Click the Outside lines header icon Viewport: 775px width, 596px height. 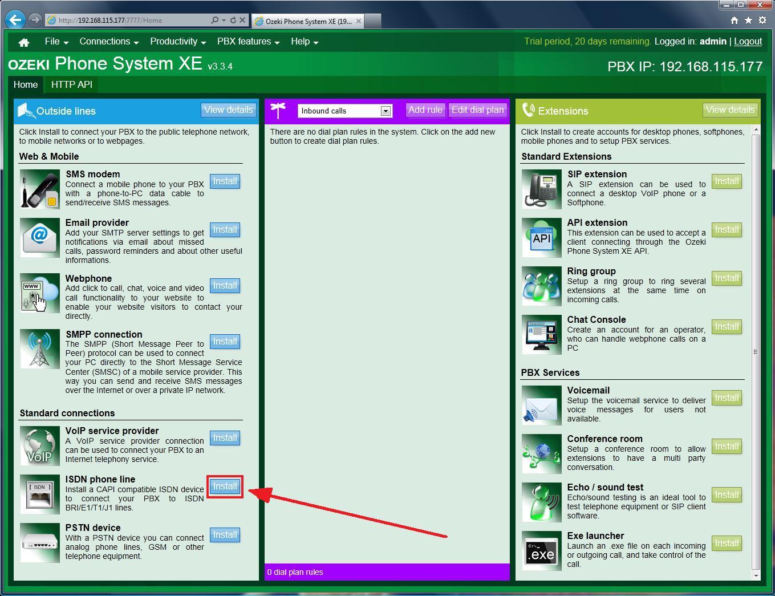pyautogui.click(x=26, y=110)
